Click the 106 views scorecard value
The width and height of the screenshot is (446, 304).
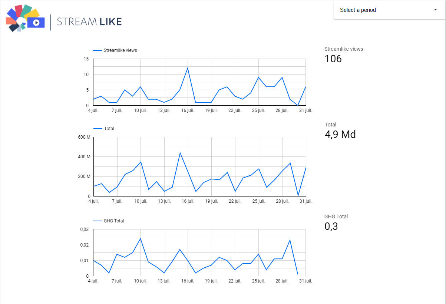(x=333, y=59)
